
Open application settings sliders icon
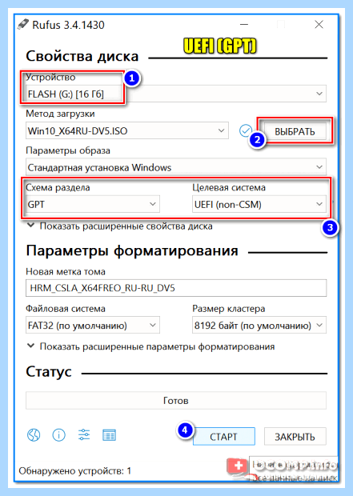coord(84,435)
